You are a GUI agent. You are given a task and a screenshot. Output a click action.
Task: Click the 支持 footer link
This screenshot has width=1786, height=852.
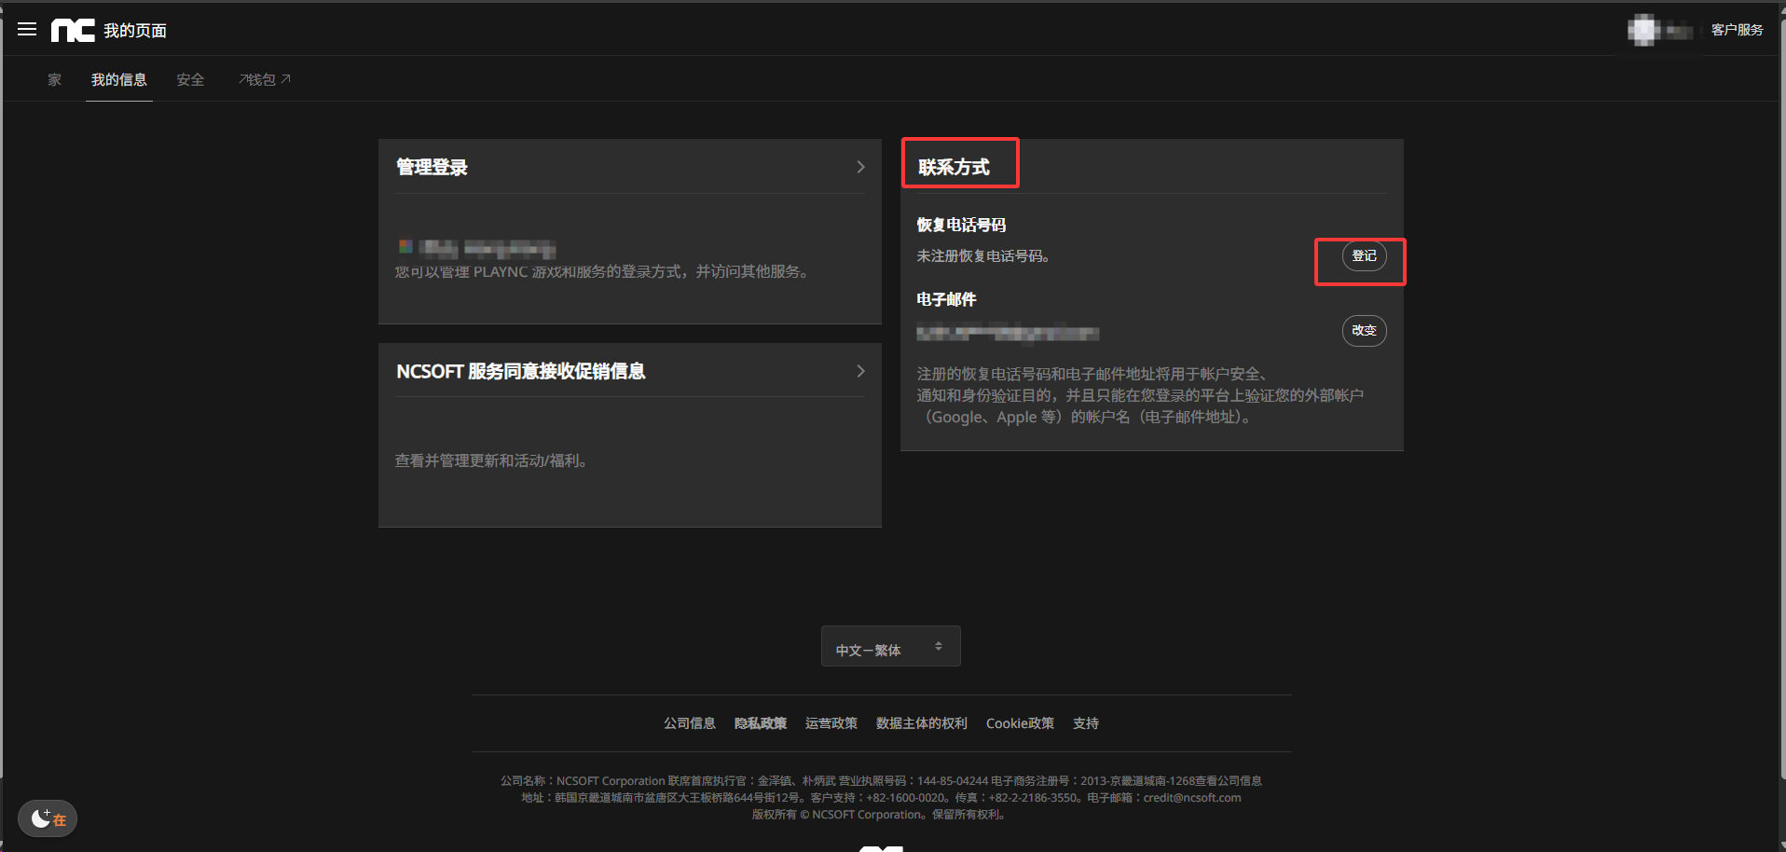click(1085, 723)
